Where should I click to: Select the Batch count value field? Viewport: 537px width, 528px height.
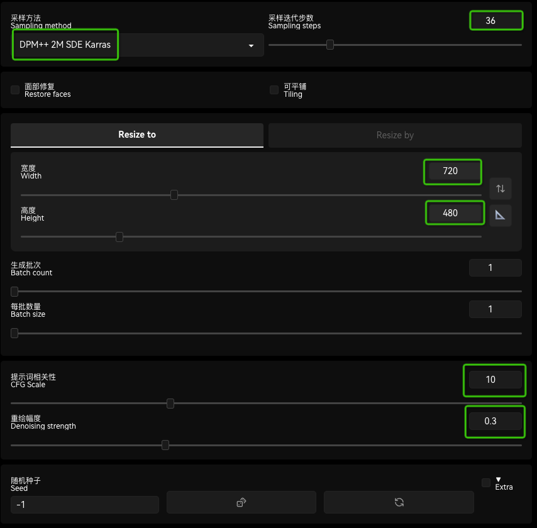point(495,267)
